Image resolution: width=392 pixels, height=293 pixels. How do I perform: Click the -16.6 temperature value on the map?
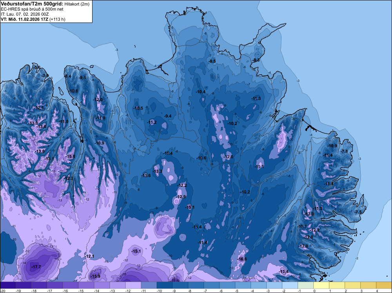[x=242, y=259]
